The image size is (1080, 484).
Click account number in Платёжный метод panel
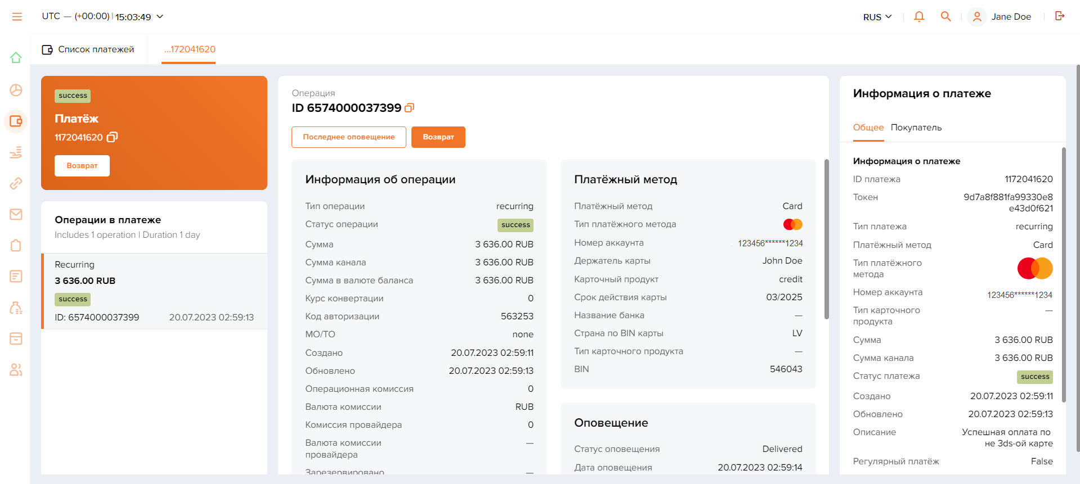(x=770, y=243)
